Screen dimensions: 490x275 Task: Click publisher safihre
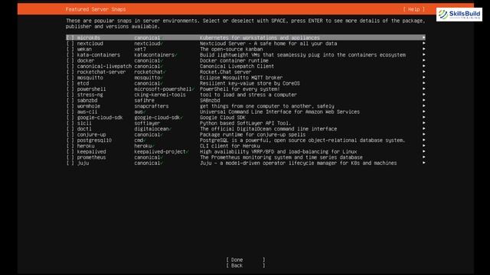[145, 100]
